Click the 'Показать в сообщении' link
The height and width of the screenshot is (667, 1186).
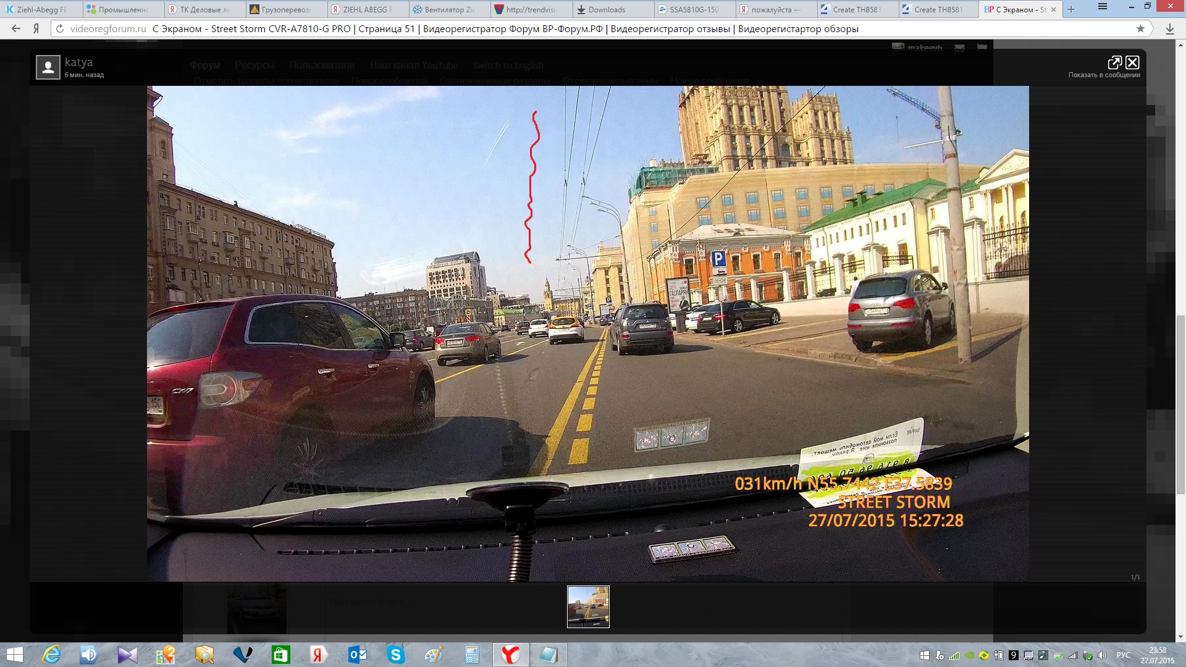tap(1104, 75)
